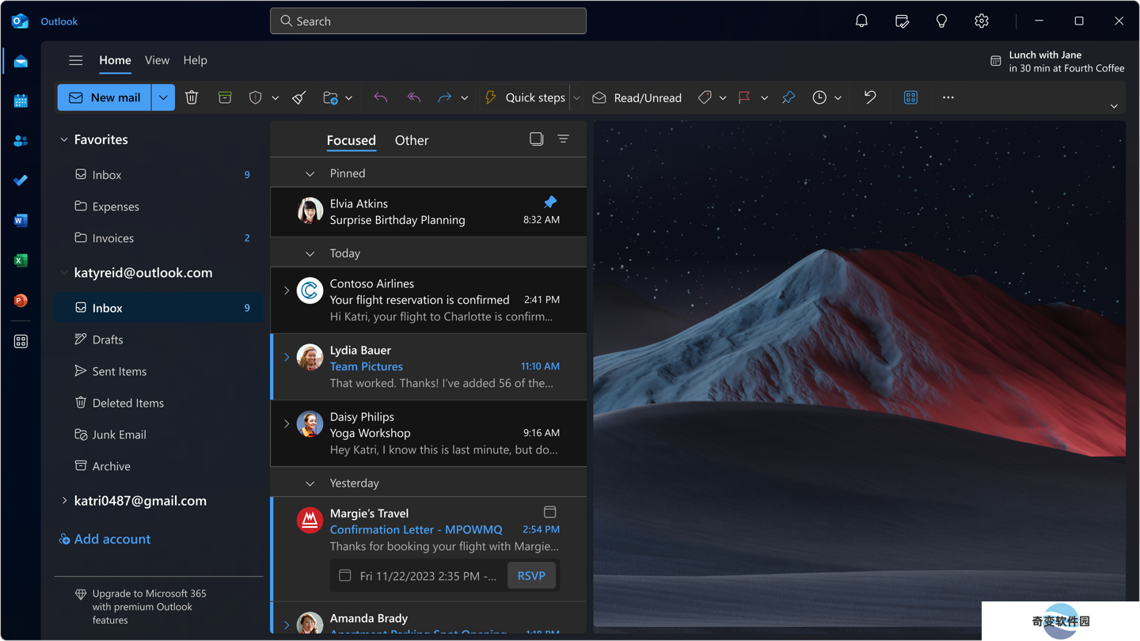Open the Calendar app in sidebar
Screen dimensions: 1140x641
click(21, 101)
